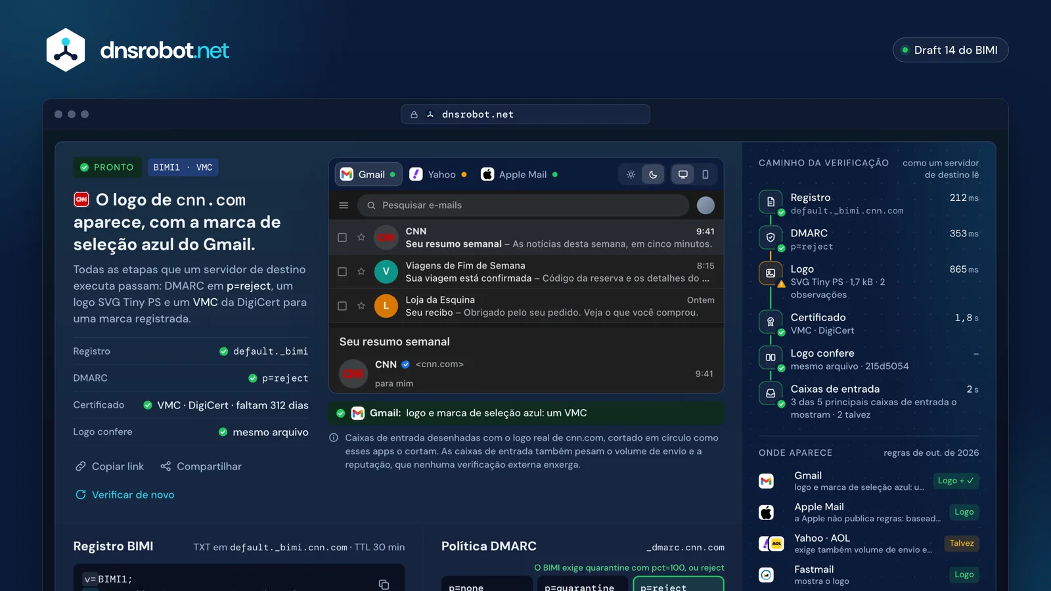
Task: Open the Gmail hamburger menu icon
Action: (344, 206)
